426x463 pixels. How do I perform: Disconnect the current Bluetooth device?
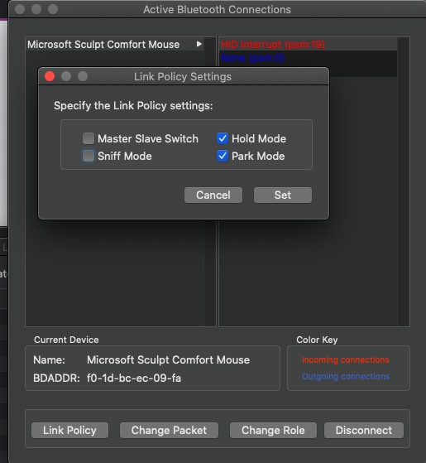364,430
